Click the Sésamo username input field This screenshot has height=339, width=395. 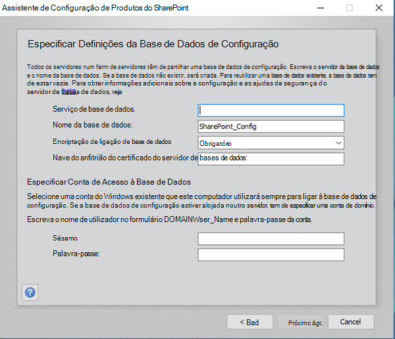(x=271, y=238)
